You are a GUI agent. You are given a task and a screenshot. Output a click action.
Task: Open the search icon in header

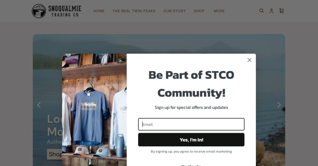(x=261, y=11)
